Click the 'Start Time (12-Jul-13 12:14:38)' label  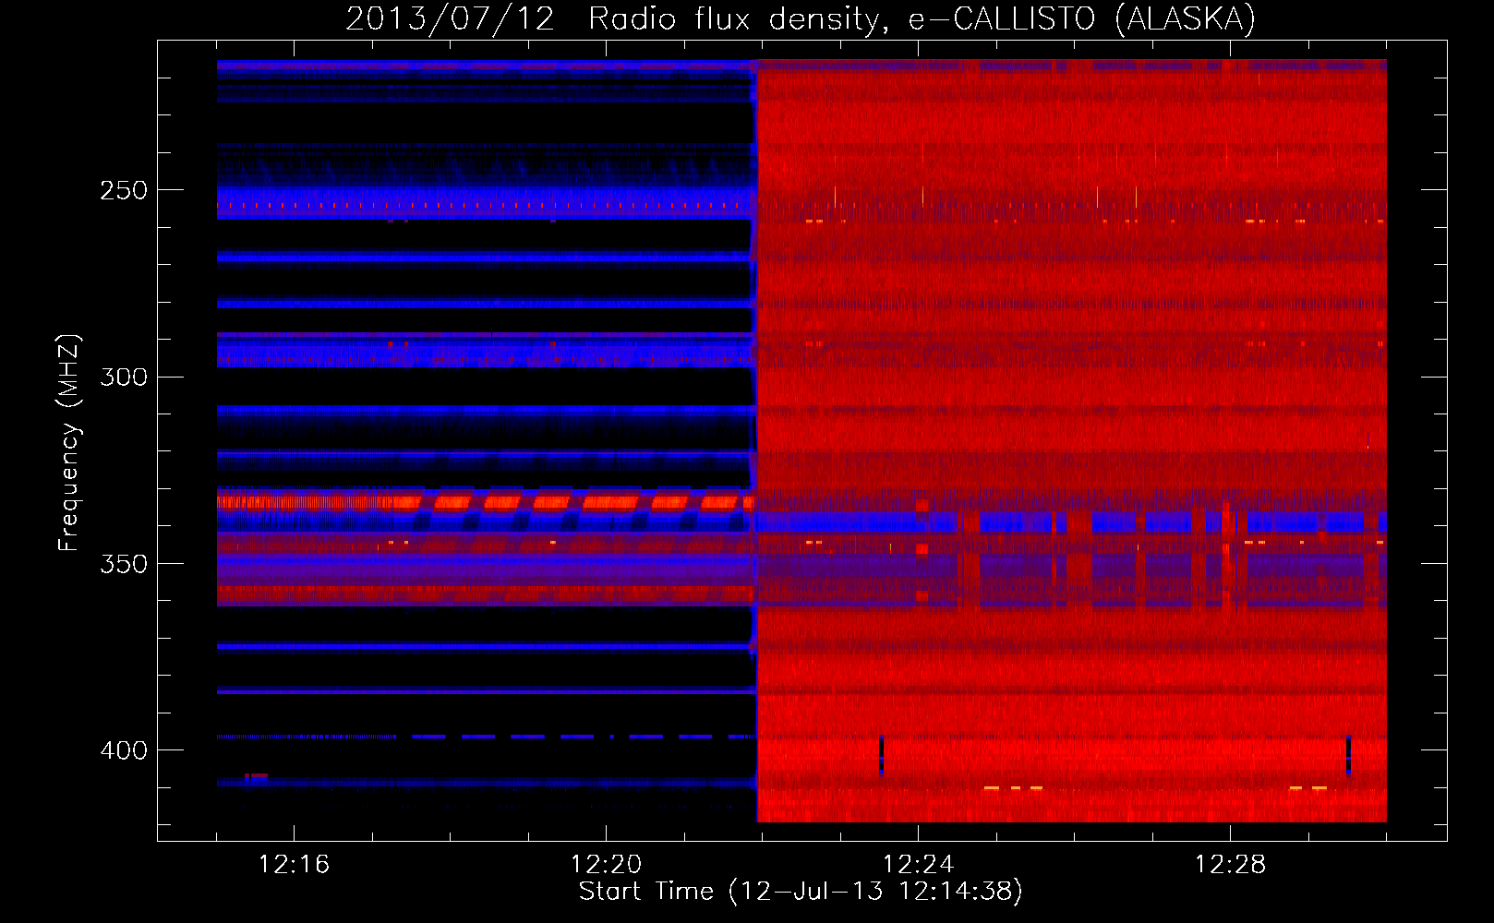[801, 892]
